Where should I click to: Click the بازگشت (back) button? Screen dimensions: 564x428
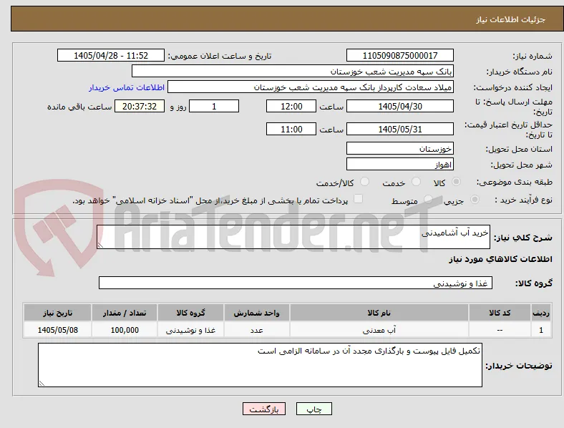(x=263, y=409)
